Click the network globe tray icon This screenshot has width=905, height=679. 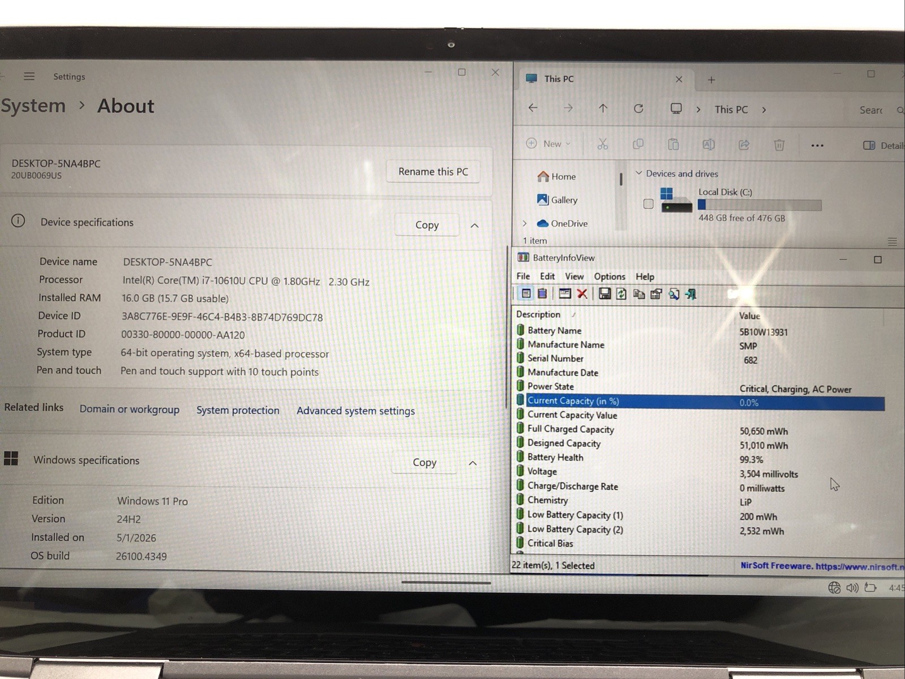(834, 588)
